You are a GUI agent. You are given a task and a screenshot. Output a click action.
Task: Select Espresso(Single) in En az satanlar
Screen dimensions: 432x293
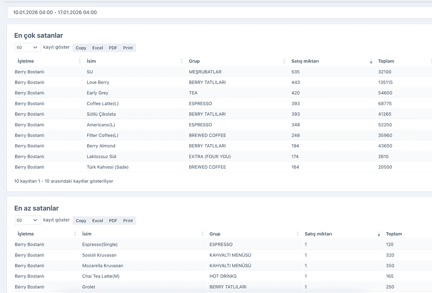point(100,244)
